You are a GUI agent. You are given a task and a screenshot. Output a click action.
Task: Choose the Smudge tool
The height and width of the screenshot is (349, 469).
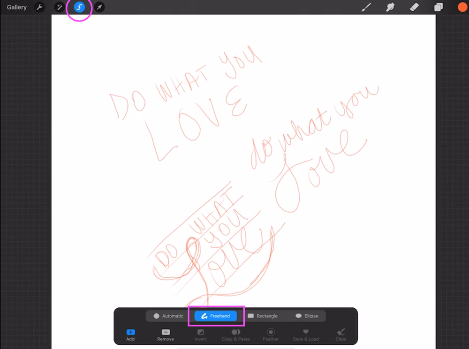390,7
